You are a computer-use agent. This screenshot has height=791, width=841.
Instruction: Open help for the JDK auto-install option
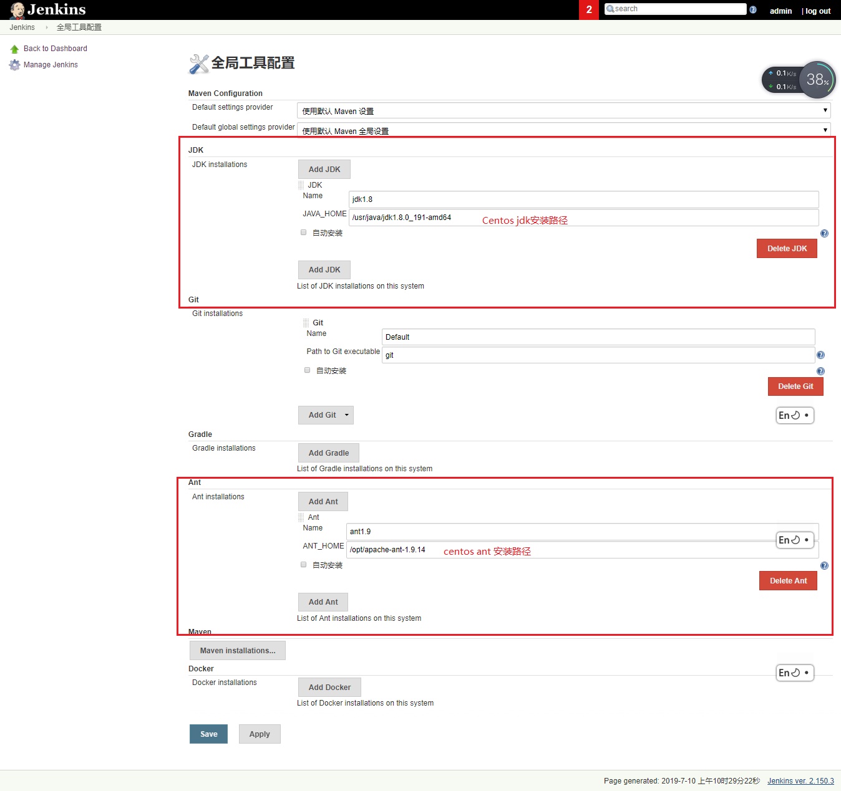tap(824, 233)
